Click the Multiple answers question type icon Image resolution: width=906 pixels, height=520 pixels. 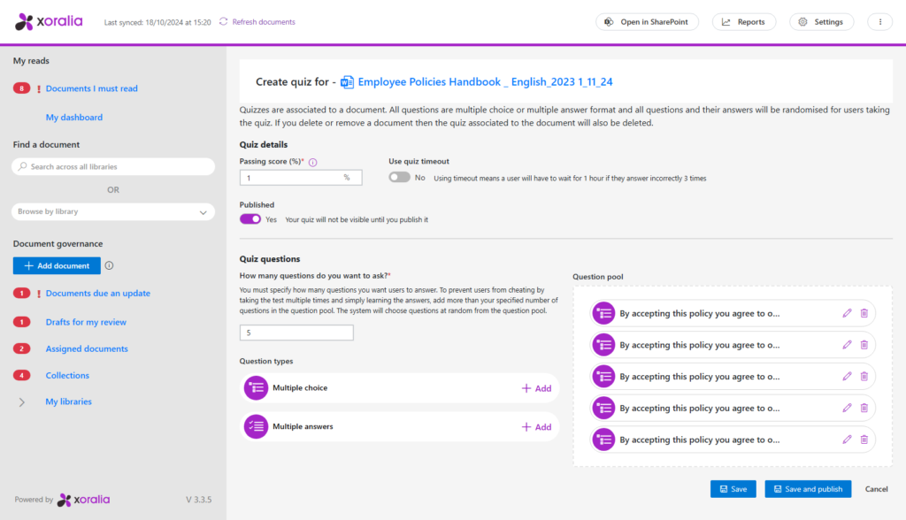[x=256, y=426]
